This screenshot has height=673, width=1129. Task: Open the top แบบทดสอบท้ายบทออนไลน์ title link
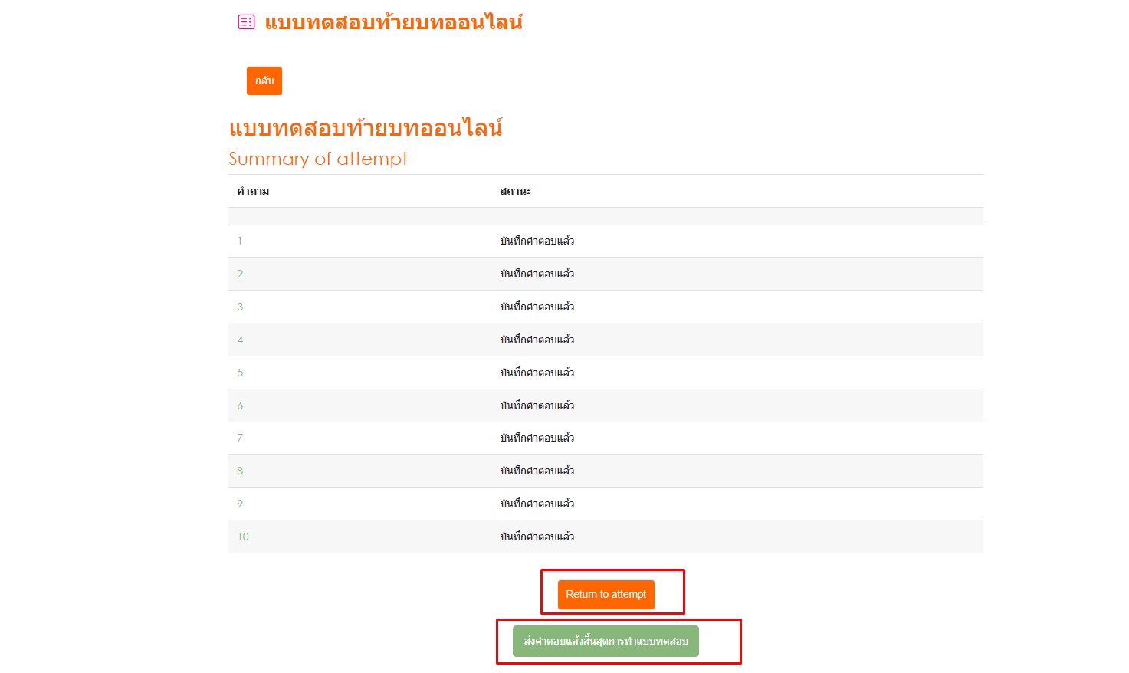(x=393, y=22)
